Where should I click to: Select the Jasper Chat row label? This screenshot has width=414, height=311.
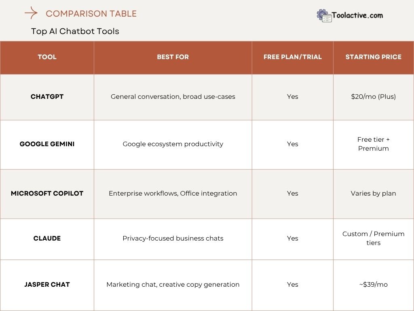pyautogui.click(x=47, y=285)
